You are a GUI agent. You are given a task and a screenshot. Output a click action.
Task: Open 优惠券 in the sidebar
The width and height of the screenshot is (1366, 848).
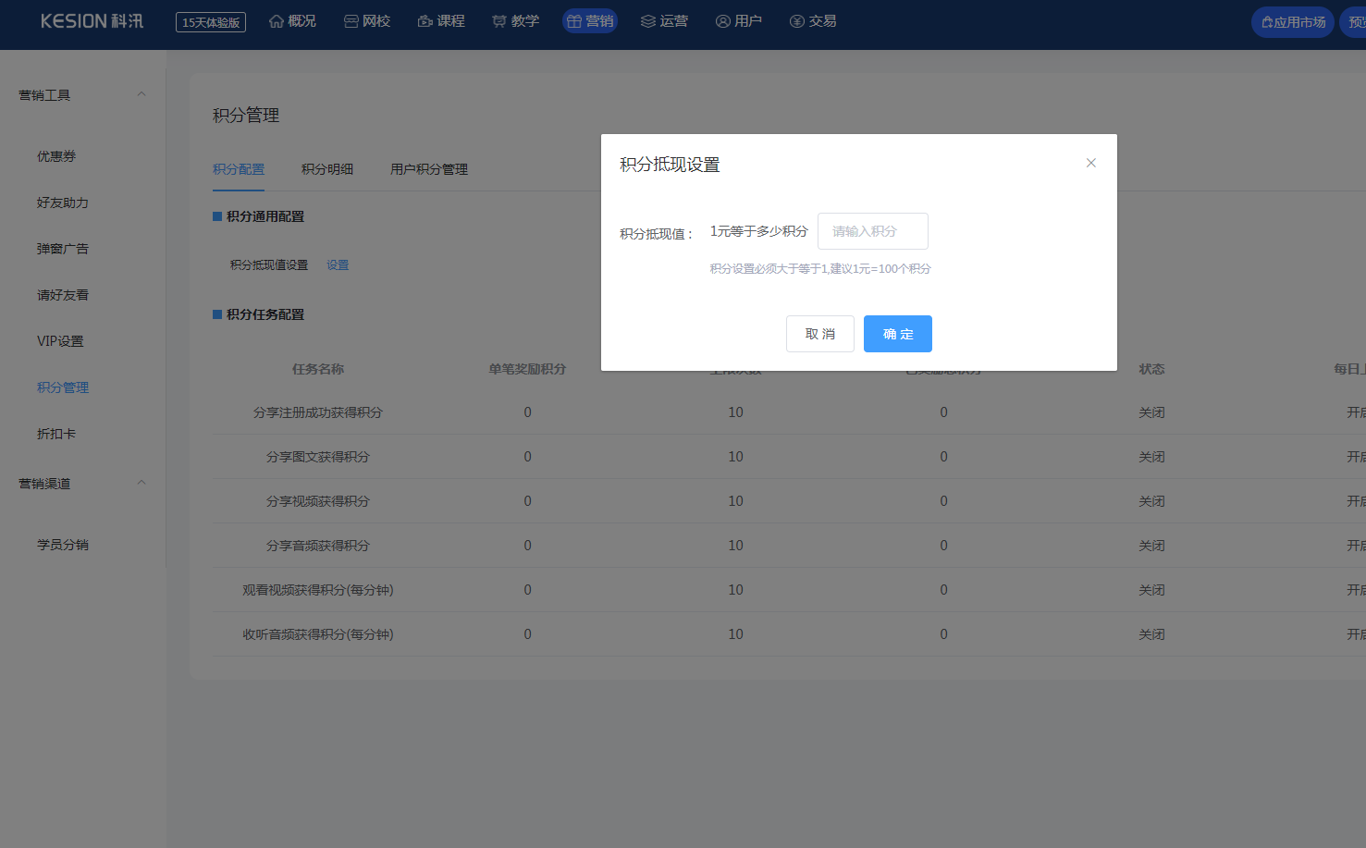56,156
